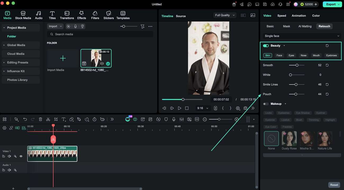Reset the Pouch value
Viewport: 344px width, 190px height.
point(327,94)
